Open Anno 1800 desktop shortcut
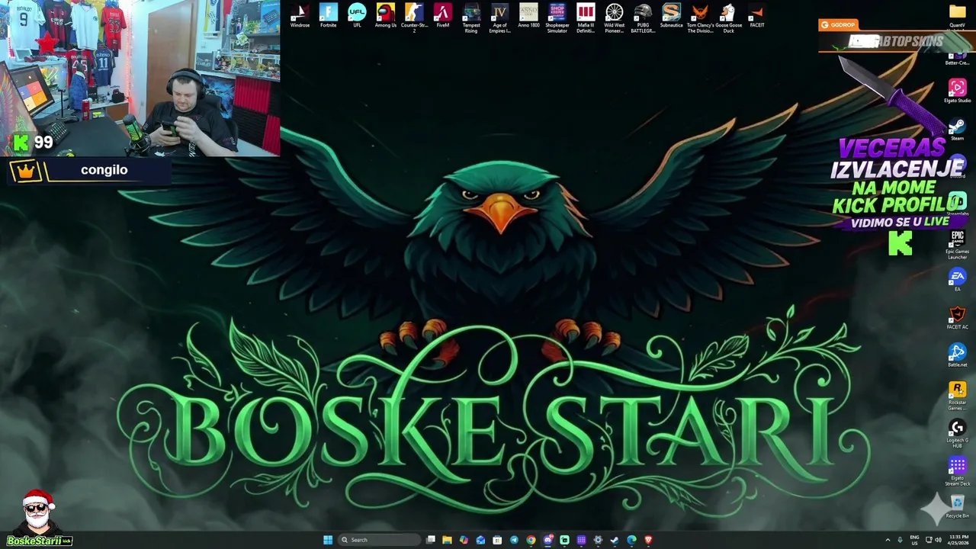The height and width of the screenshot is (549, 976). tap(528, 15)
